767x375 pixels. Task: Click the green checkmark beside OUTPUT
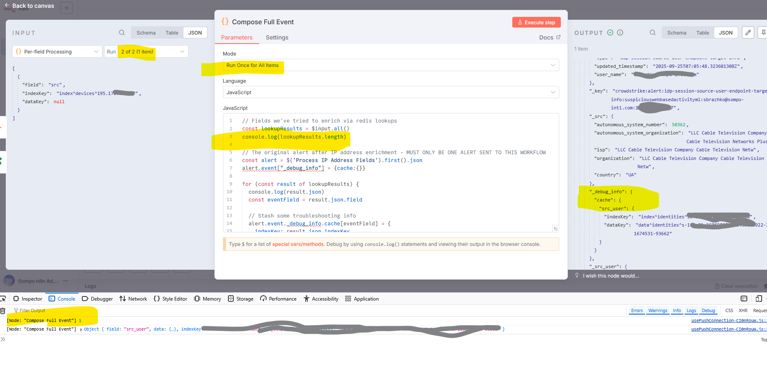tap(609, 32)
